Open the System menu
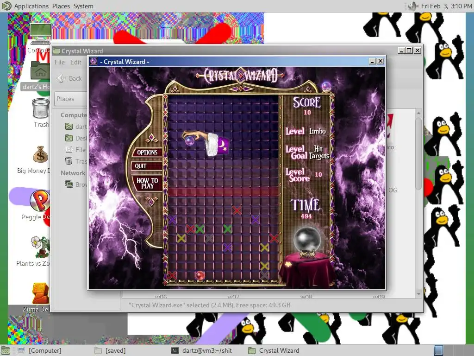This screenshot has height=356, width=474. (x=83, y=6)
